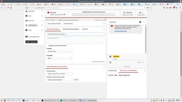The height and width of the screenshot is (102, 182).
Task: Click video preview progress bar
Action: click(75, 20)
